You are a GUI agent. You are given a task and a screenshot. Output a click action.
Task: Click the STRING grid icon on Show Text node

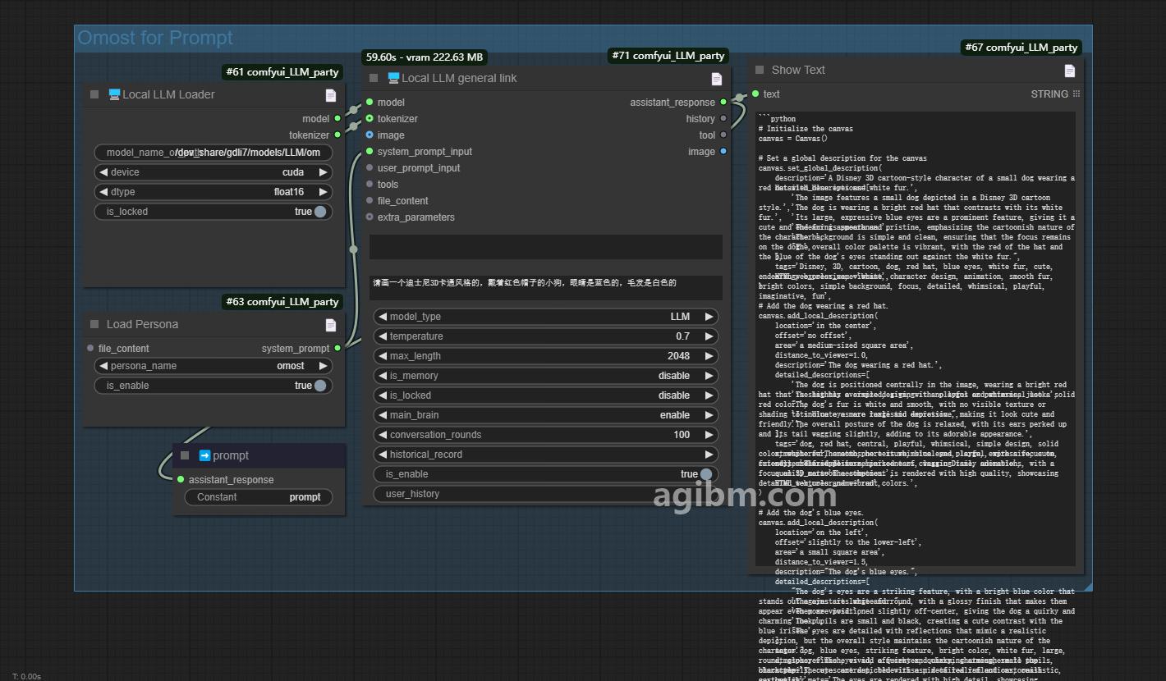coord(1076,94)
